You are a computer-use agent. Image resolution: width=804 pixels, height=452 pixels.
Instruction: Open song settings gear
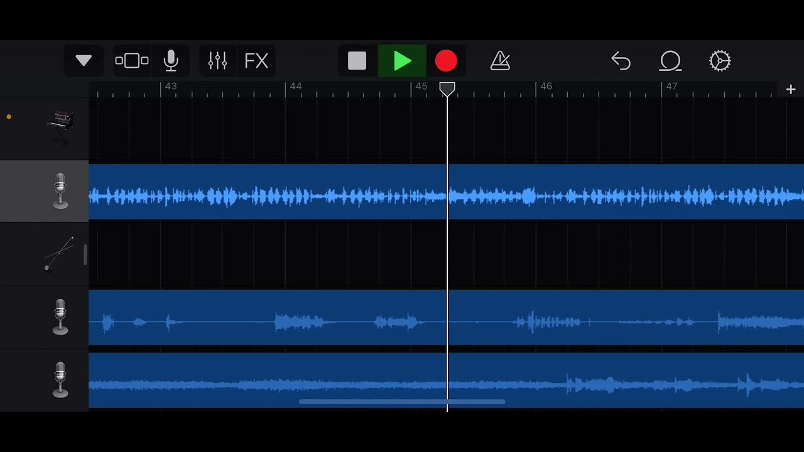click(720, 61)
